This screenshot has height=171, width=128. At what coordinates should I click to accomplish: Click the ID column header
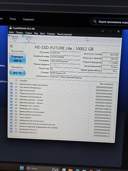[16, 80]
